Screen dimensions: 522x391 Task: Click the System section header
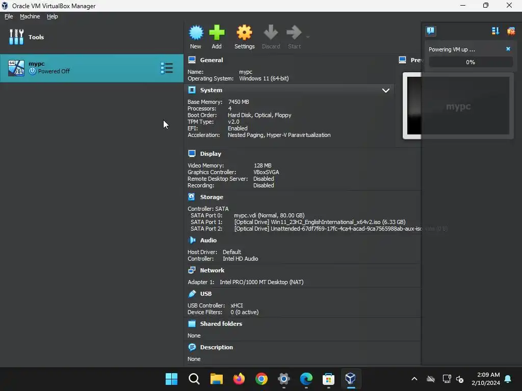211,90
